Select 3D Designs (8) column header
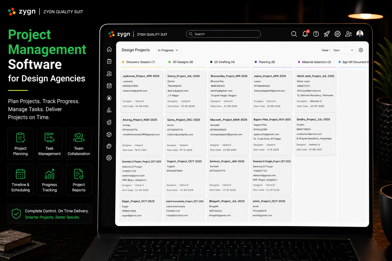This screenshot has width=392, height=261. [183, 62]
